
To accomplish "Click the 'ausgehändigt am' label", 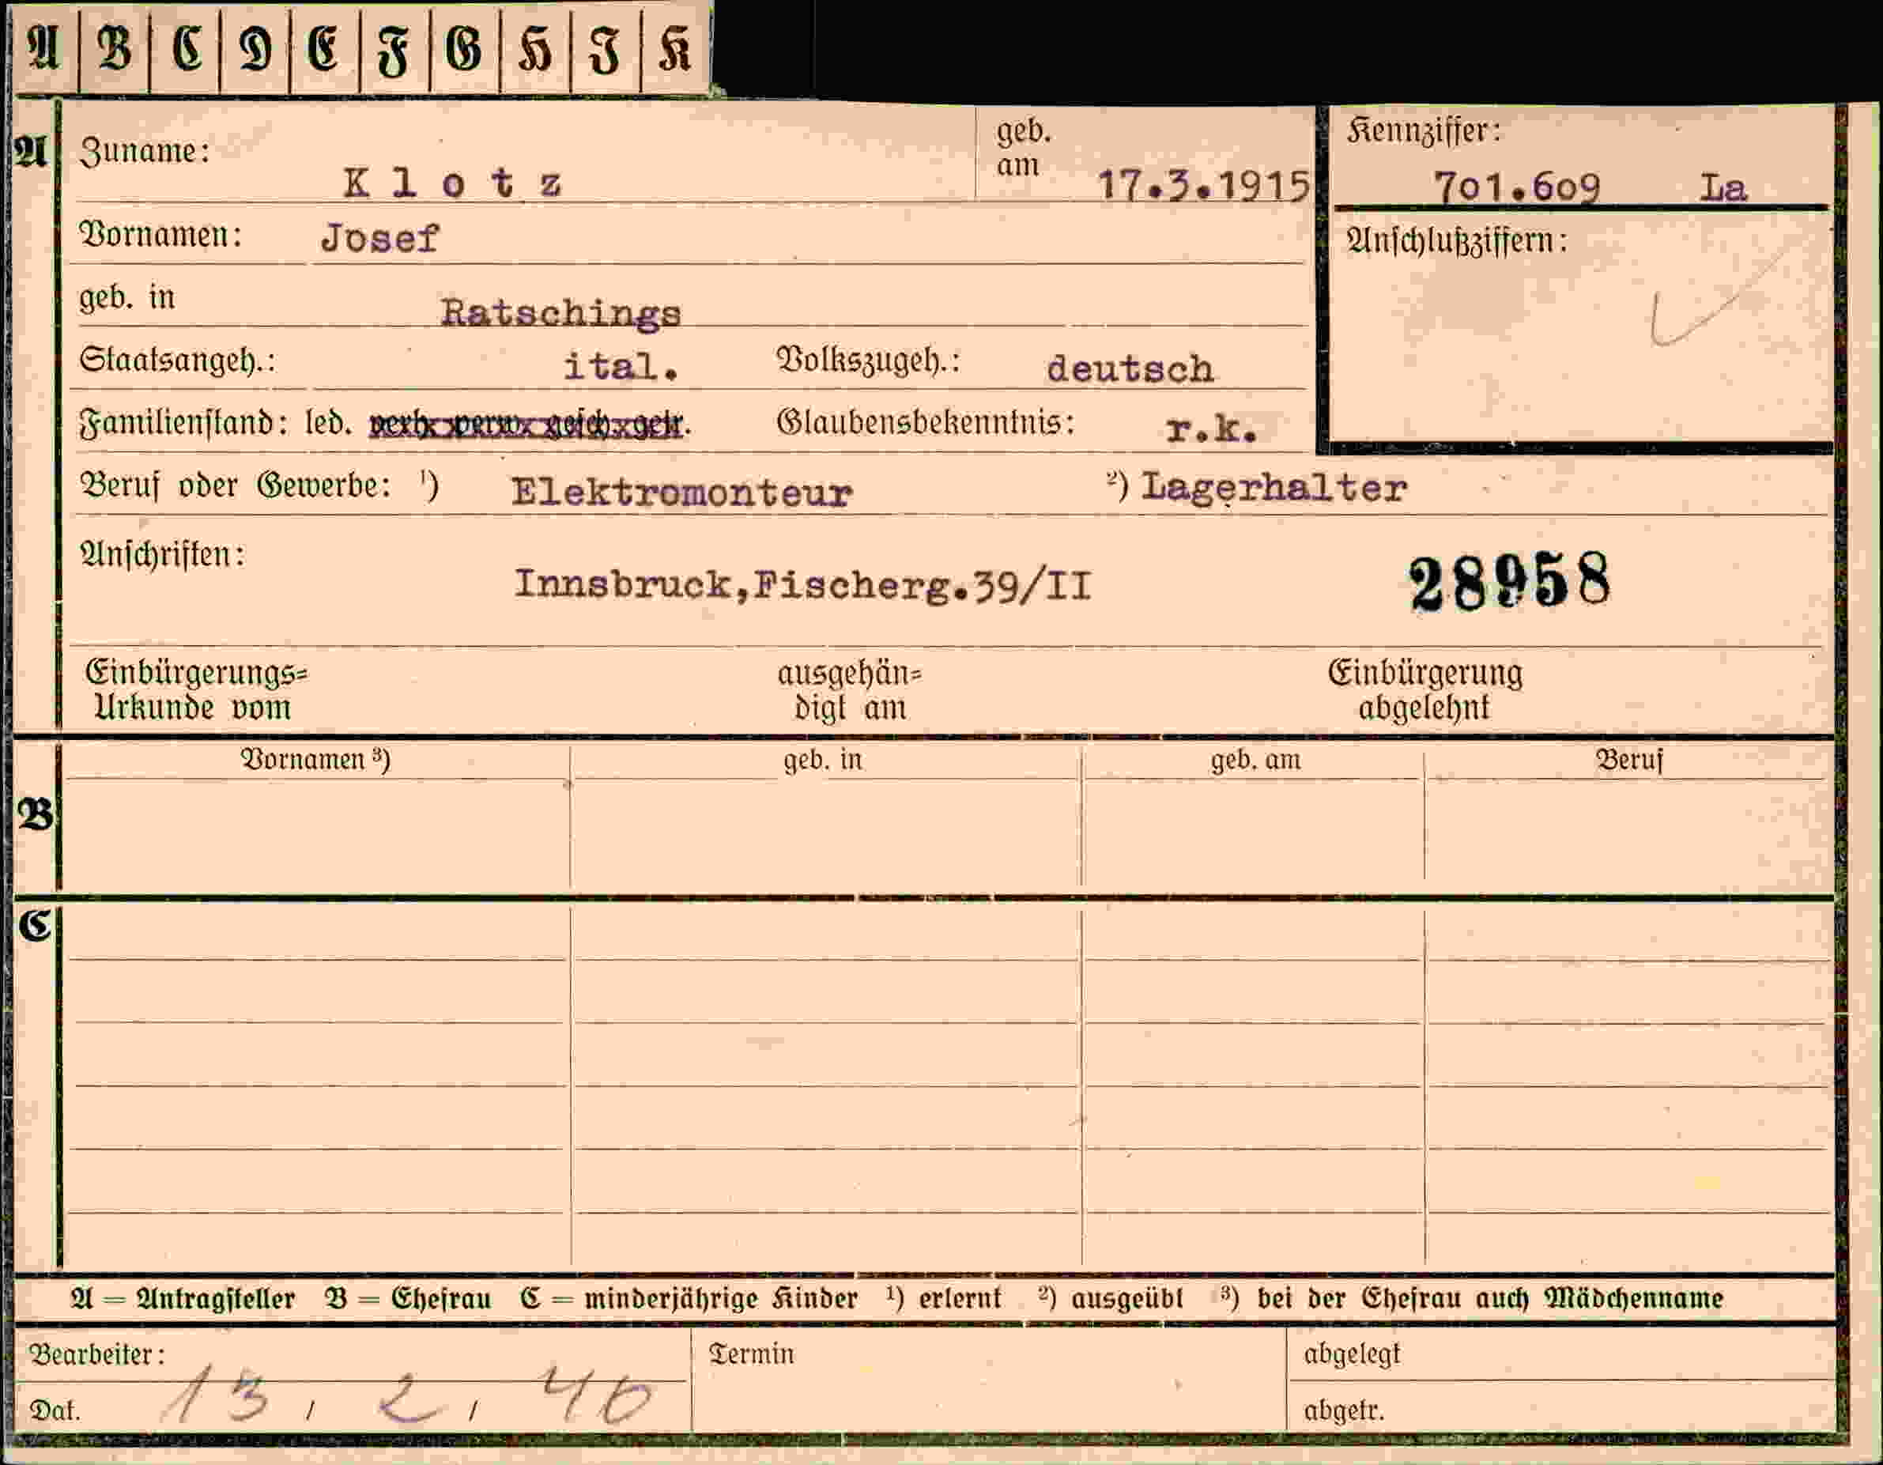I will point(849,691).
